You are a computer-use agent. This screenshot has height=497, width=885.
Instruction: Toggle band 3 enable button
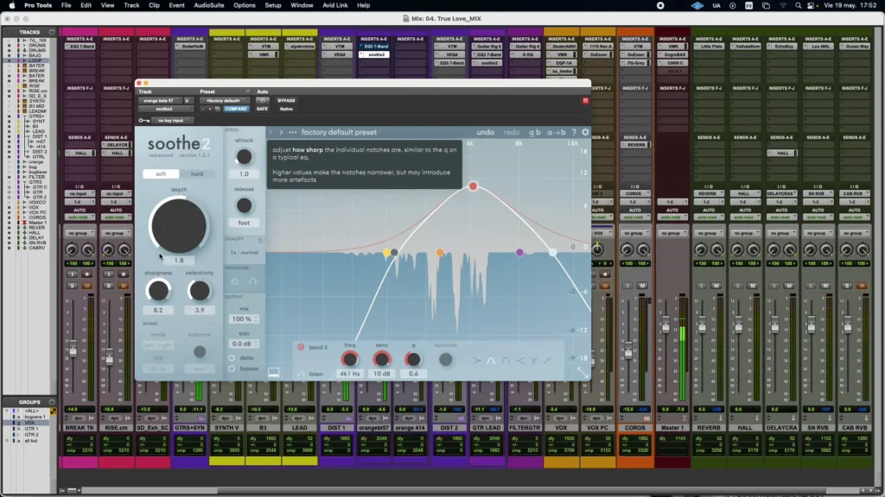pyautogui.click(x=301, y=347)
